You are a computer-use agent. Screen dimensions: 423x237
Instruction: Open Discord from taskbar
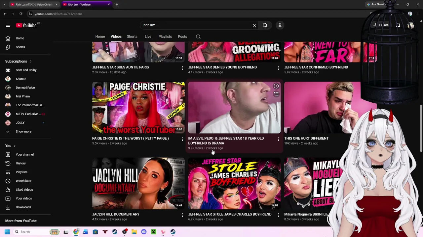coord(144,232)
